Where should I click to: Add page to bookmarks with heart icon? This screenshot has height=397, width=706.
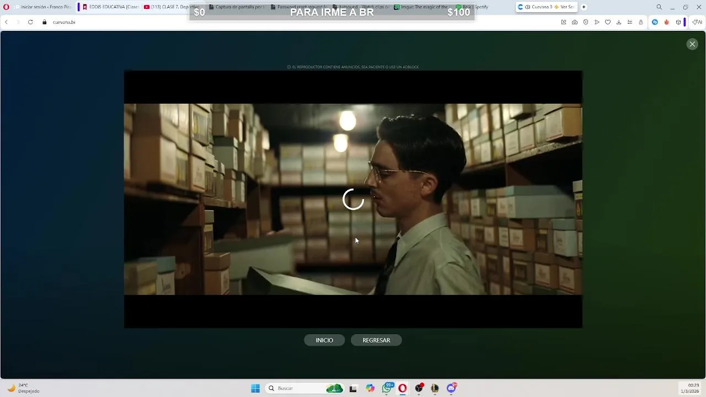point(608,22)
